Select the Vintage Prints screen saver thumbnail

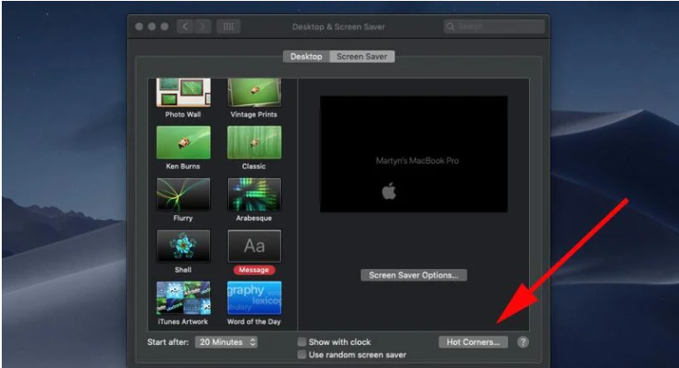[254, 92]
